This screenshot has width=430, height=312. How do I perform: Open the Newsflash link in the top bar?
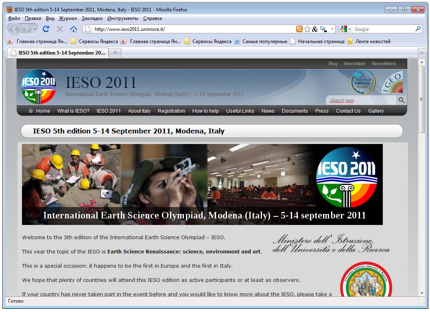[354, 63]
